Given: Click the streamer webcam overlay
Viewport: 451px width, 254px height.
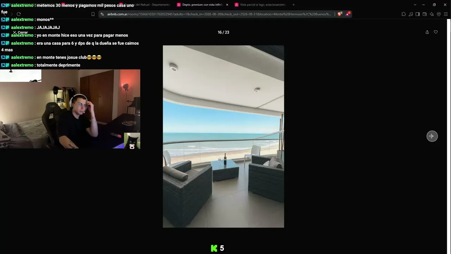Looking at the screenshot, I should (70, 109).
